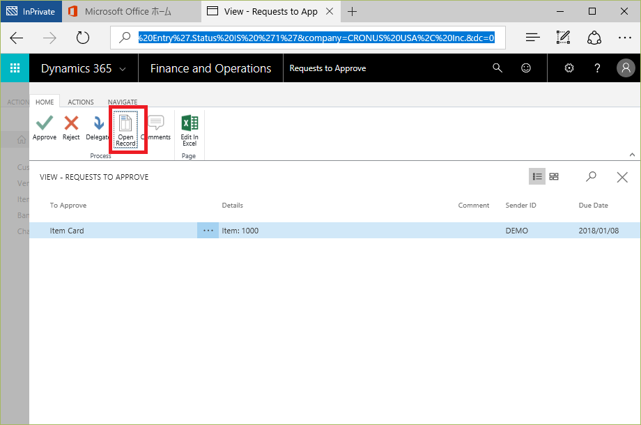Image resolution: width=641 pixels, height=425 pixels.
Task: Expand the Dynamics 365 dropdown
Action: coord(122,69)
